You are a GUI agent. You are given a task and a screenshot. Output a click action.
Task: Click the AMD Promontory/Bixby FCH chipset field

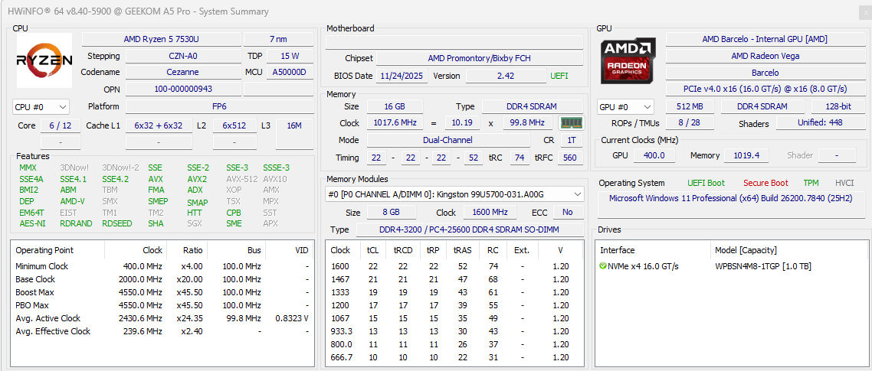pos(479,58)
